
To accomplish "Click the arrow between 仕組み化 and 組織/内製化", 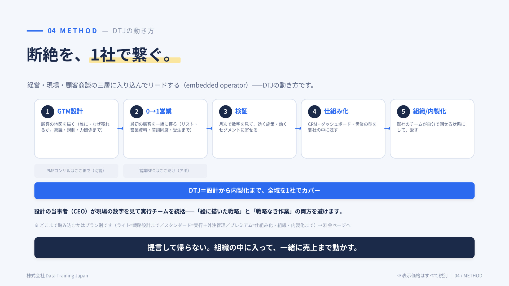I will 387,128.
